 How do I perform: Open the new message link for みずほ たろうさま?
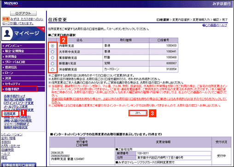pos(23,21)
